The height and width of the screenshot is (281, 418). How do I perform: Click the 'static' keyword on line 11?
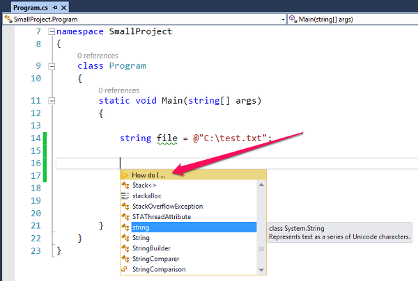[114, 101]
